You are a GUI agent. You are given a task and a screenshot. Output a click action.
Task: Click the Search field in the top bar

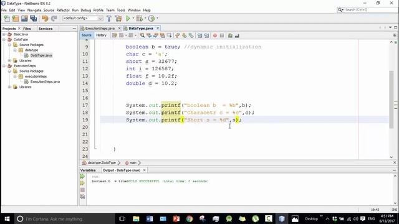368,10
